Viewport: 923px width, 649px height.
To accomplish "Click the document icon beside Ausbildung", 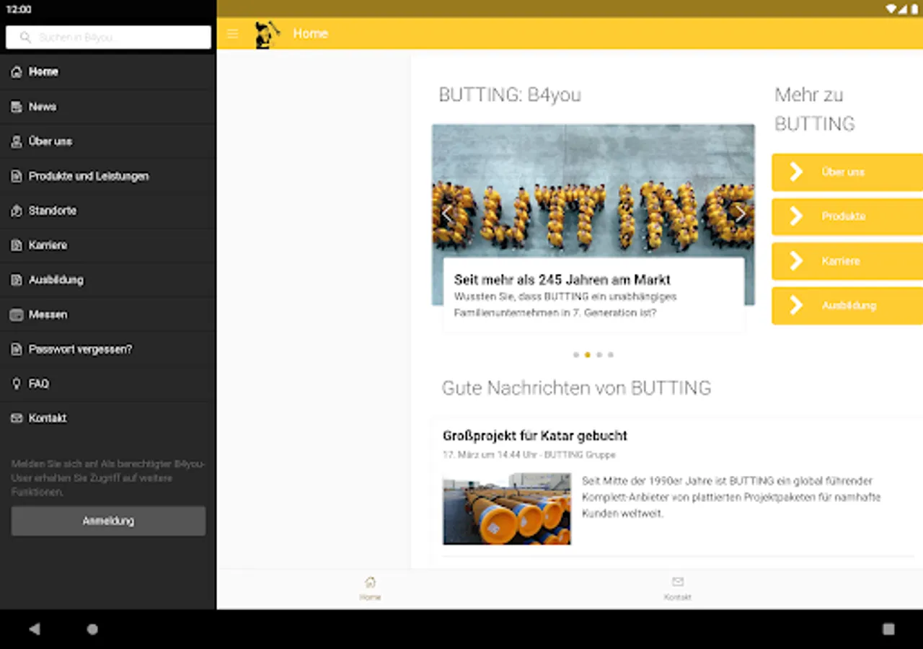I will pyautogui.click(x=17, y=280).
